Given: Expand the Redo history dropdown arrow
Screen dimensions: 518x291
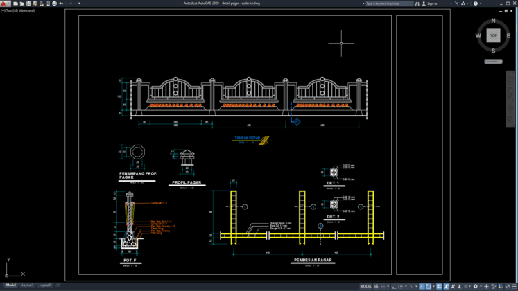Looking at the screenshot, I should (x=76, y=3).
